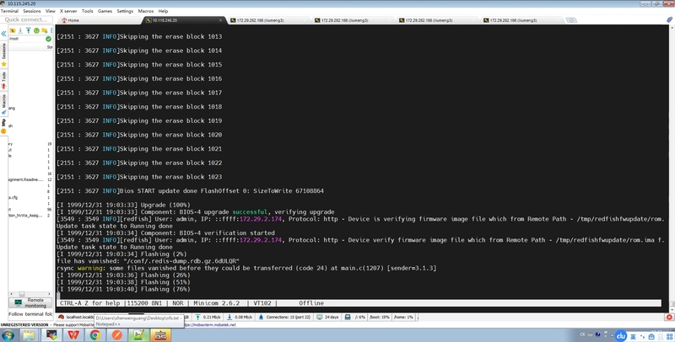Collapse the sidebar with double-arrow icon
The height and width of the screenshot is (342, 675).
[3, 33]
